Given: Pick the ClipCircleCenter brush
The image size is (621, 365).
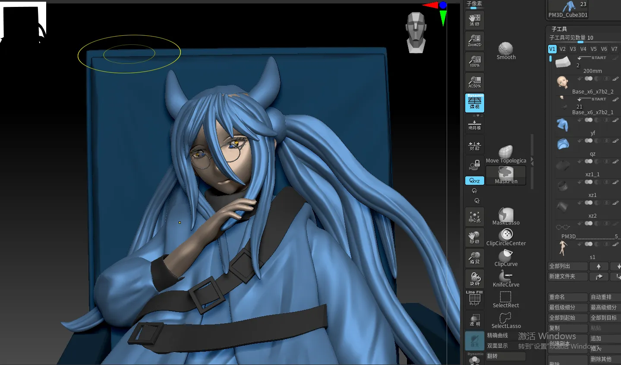Looking at the screenshot, I should (x=506, y=236).
